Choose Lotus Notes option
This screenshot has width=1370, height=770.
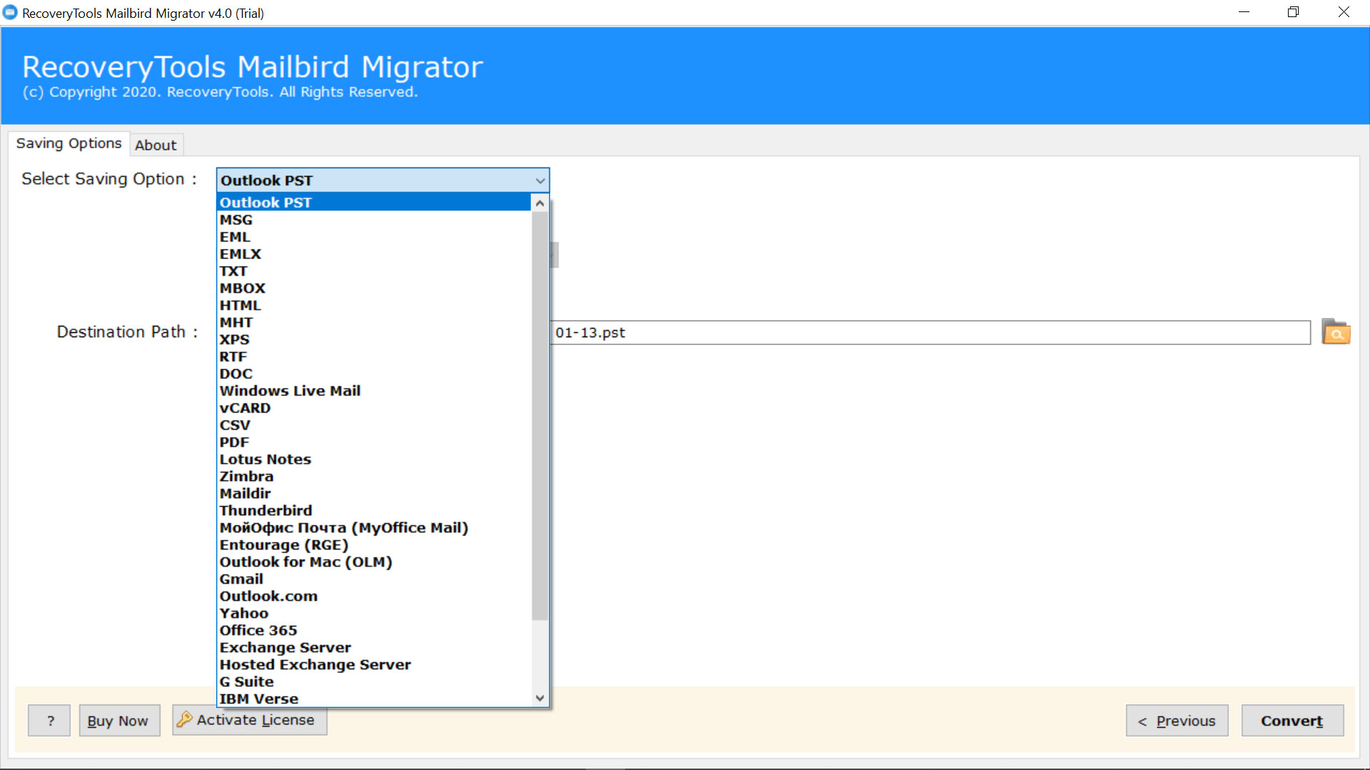click(x=374, y=459)
